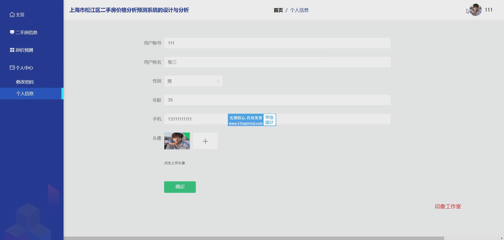This screenshot has width=504, height=240.
Task: Click the plus icon to upload avatar
Action: tap(205, 141)
